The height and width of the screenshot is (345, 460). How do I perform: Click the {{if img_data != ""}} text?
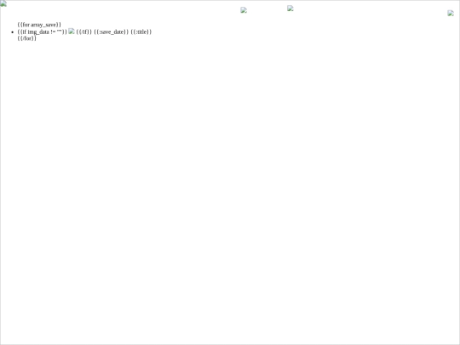point(43,32)
